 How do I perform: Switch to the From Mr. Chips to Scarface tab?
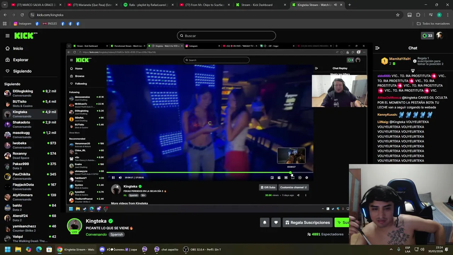(205, 5)
